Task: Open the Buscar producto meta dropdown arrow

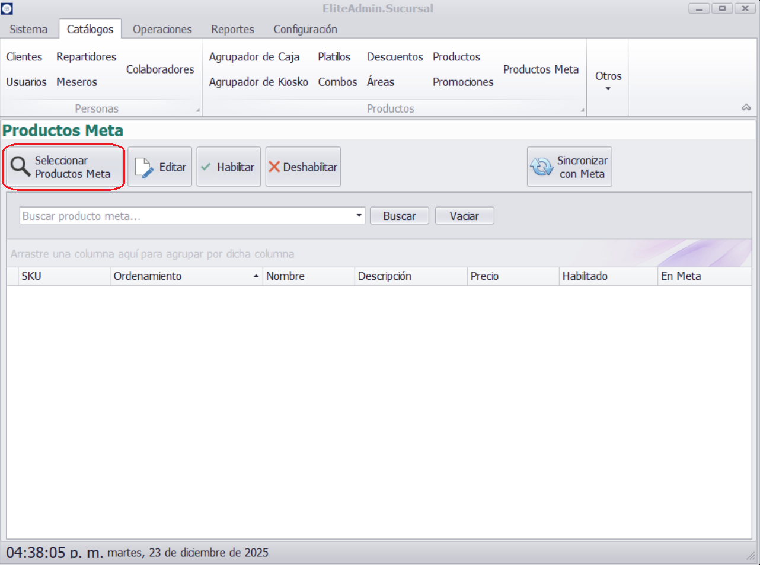Action: tap(359, 216)
